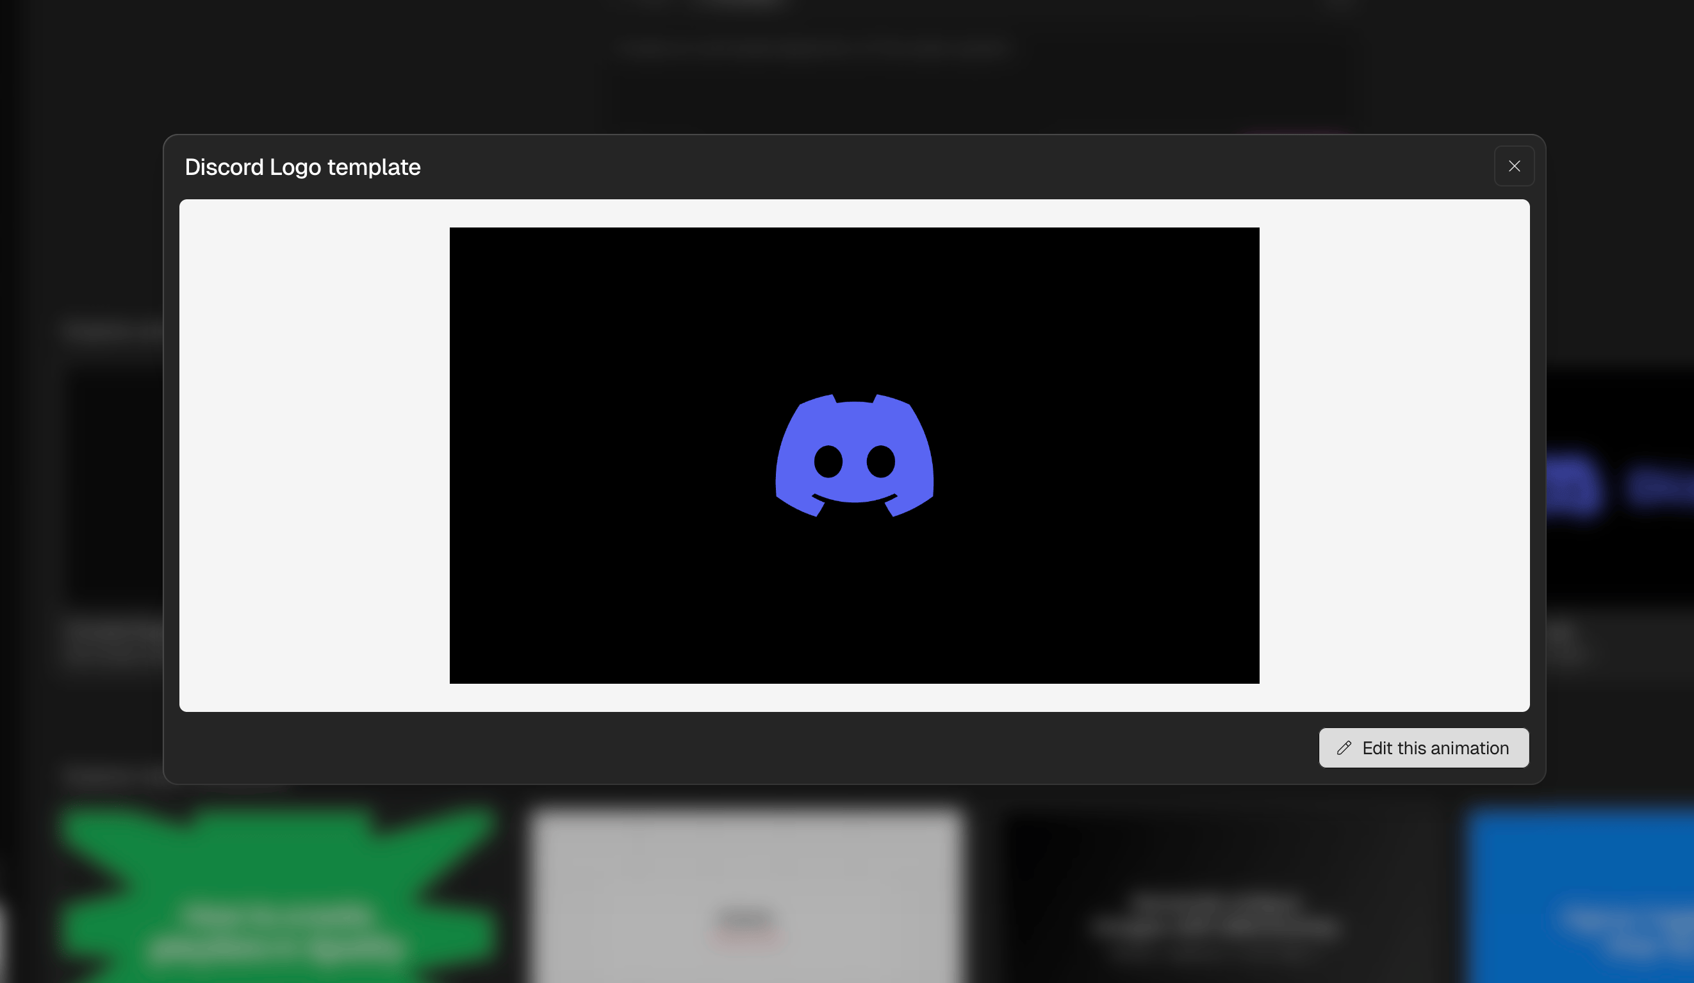Close the Discord Logo template dialog
This screenshot has height=983, width=1694.
pyautogui.click(x=1514, y=166)
